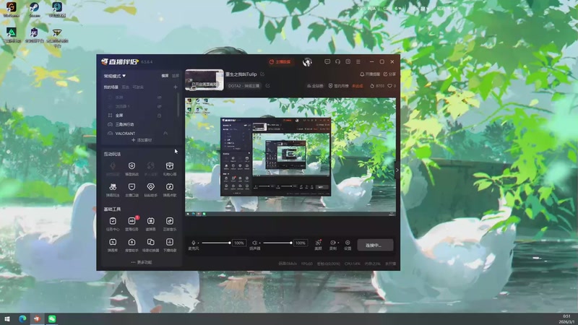This screenshot has height=325, width=578.
Task: Open the 弹幕点歌 song request feature
Action: tap(170, 190)
